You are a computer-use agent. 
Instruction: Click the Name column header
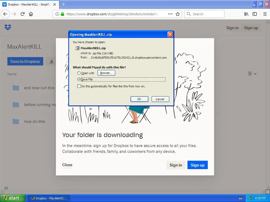(x=12, y=74)
